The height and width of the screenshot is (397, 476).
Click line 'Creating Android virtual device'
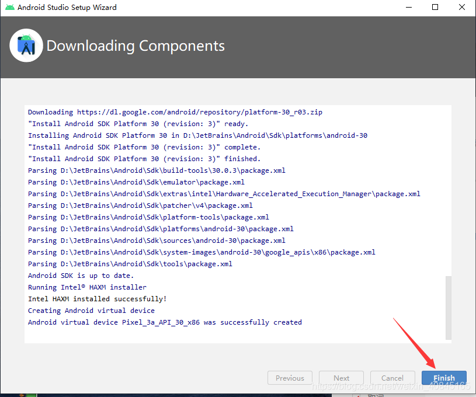tap(91, 311)
